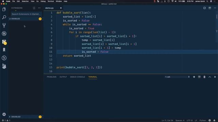
Task: Open the Window menu
Action: coord(59,1)
